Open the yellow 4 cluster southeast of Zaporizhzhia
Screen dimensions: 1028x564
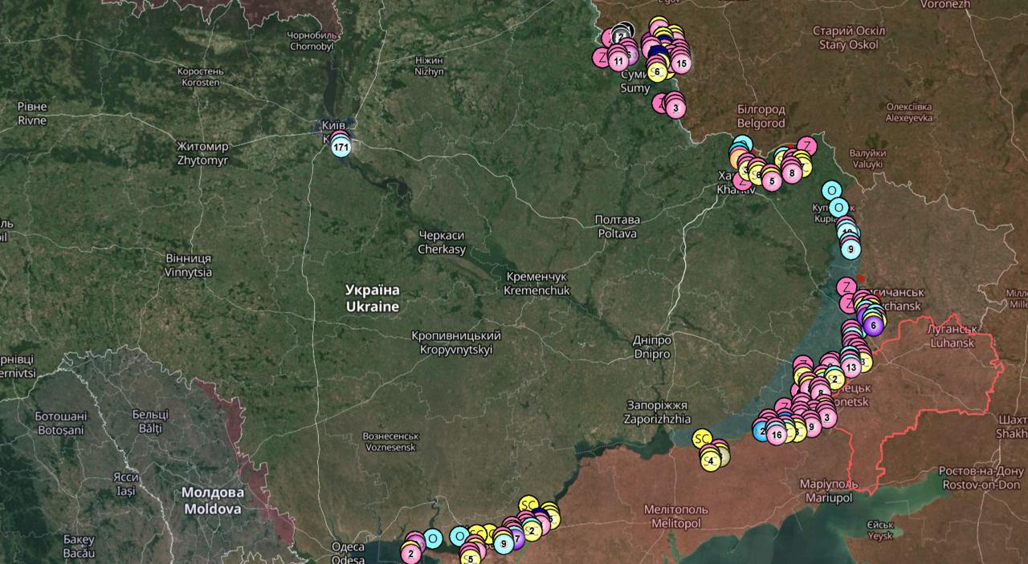click(710, 461)
